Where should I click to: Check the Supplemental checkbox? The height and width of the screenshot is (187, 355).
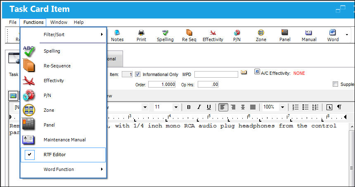335,84
